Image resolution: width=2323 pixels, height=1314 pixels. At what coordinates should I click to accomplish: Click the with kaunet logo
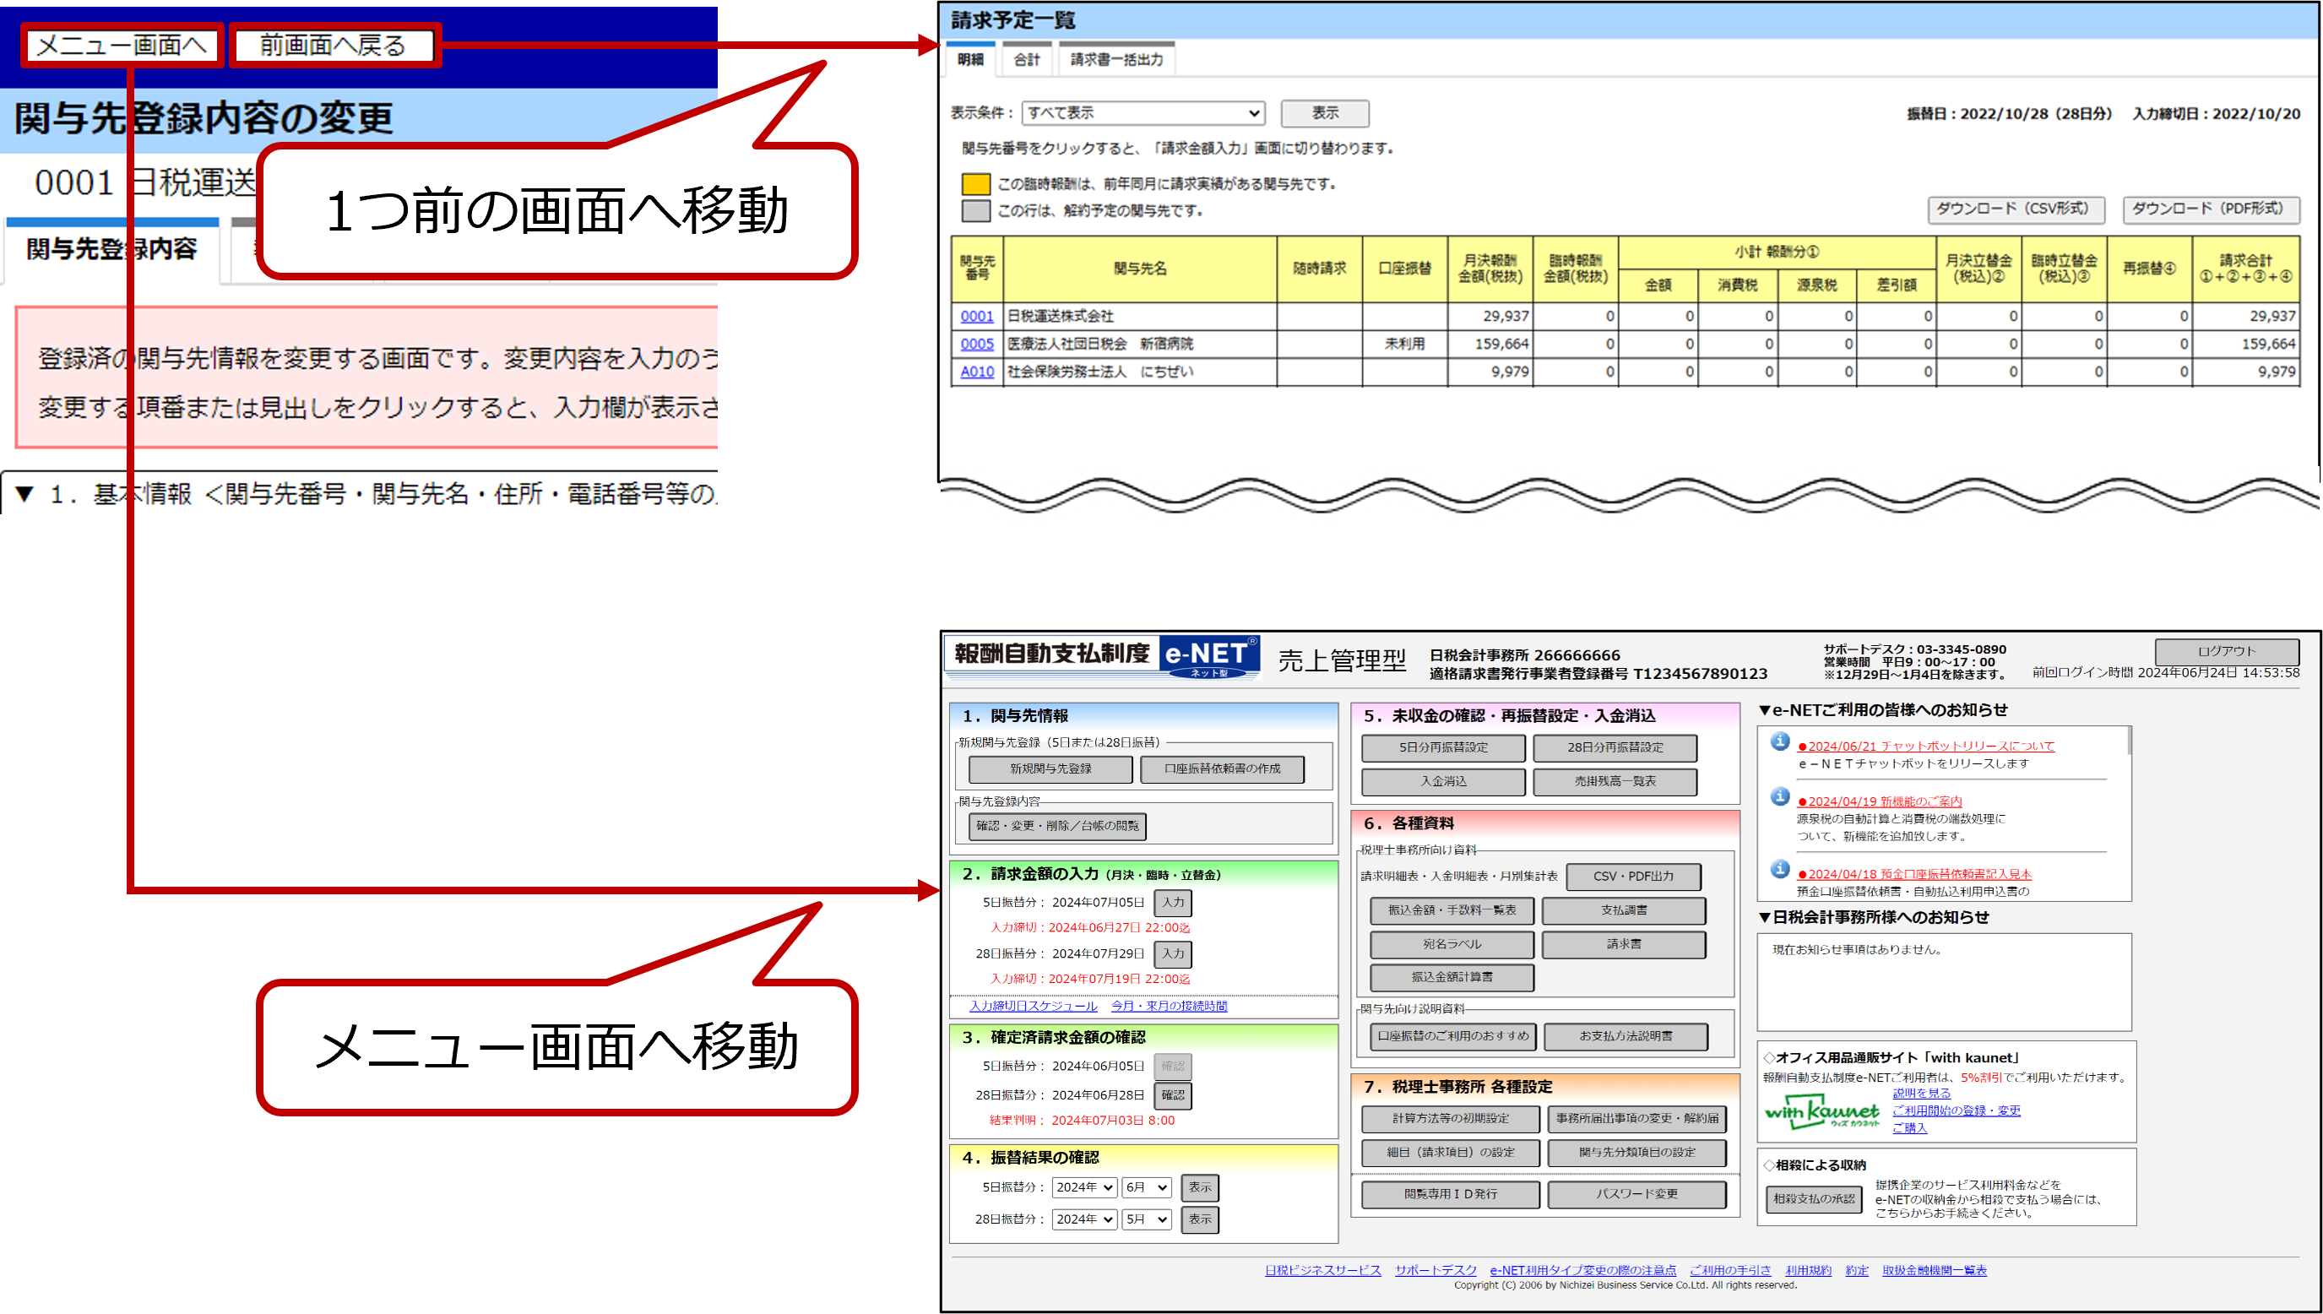1821,1111
